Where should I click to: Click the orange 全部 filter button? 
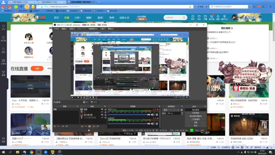(x=37, y=68)
